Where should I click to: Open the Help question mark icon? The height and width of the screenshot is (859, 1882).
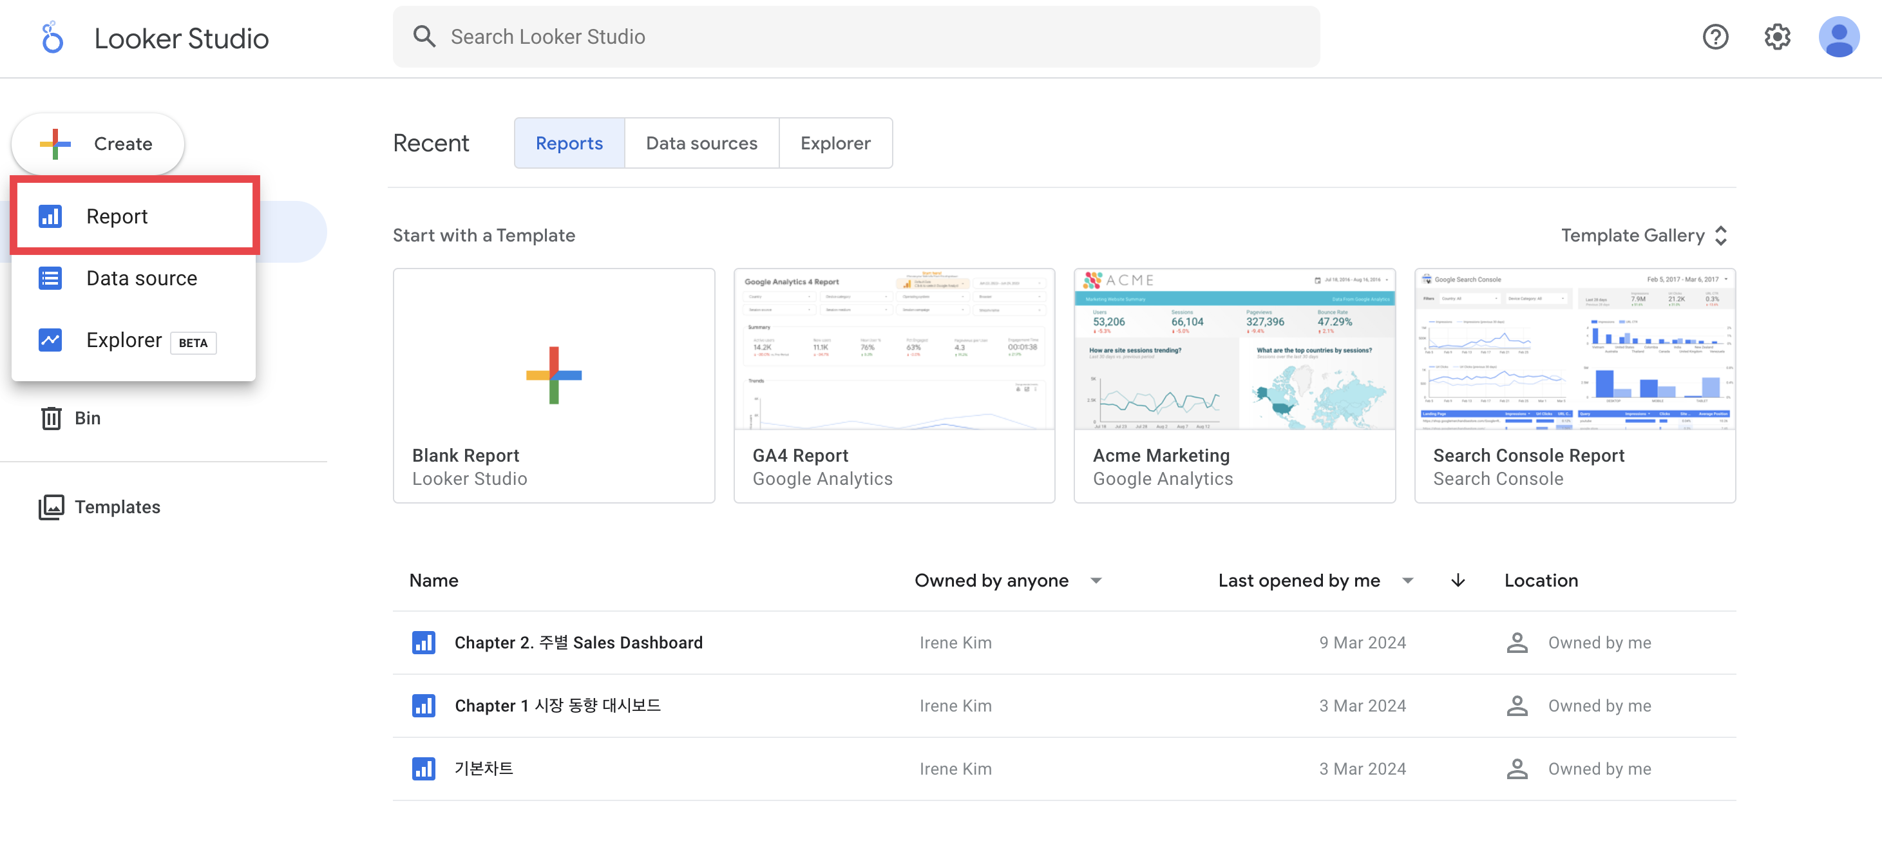point(1715,37)
